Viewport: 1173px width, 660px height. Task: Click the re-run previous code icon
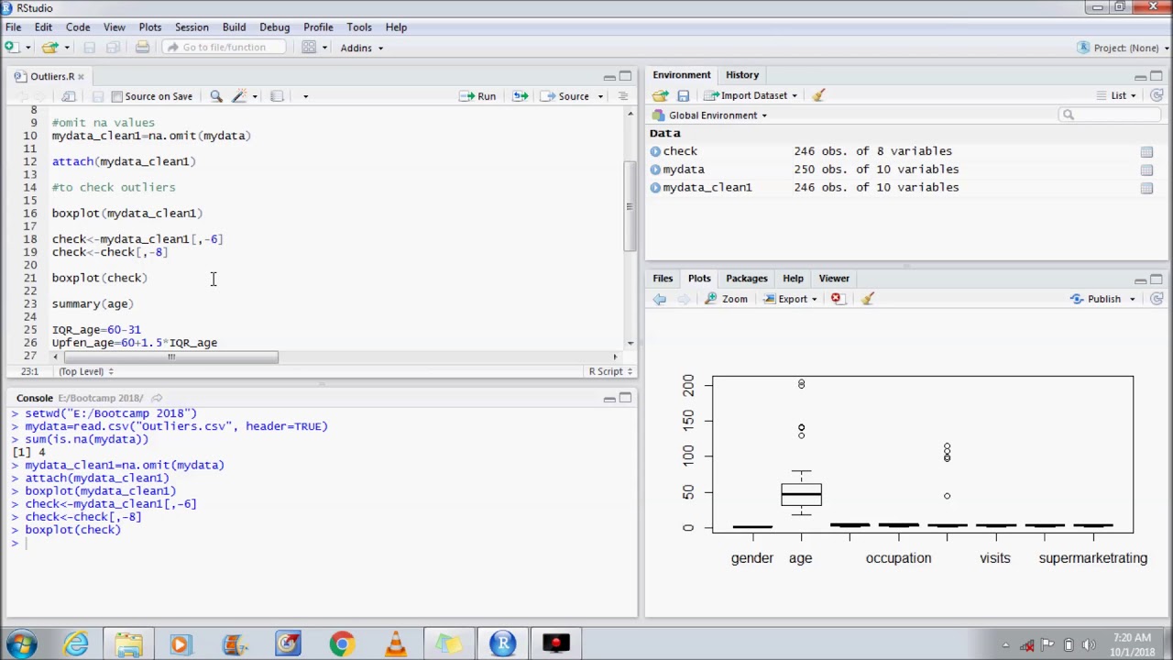[520, 96]
